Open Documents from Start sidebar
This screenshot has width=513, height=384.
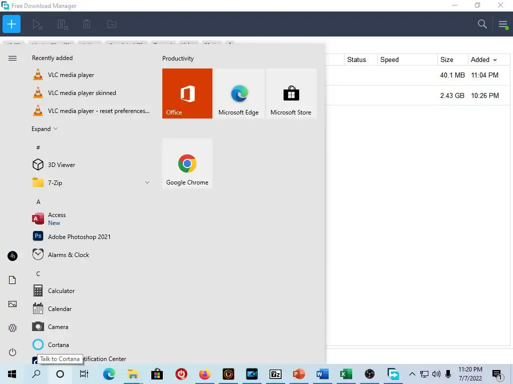13,280
